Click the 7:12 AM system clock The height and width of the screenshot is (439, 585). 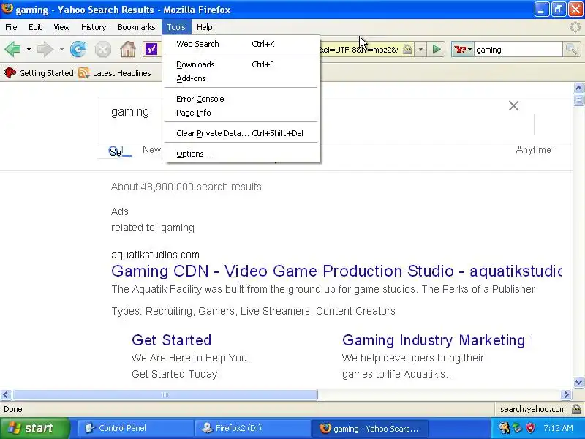[558, 428]
